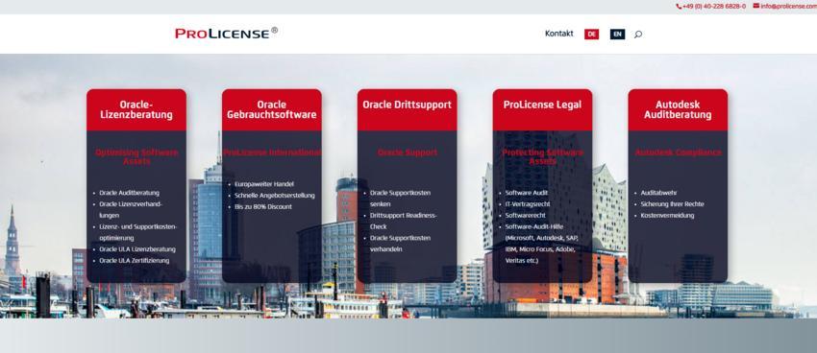The image size is (817, 353).
Task: Select 'IT-Vertragsrecht' list entry
Action: click(528, 203)
